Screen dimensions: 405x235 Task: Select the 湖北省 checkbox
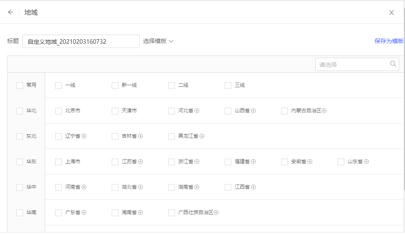(115, 187)
